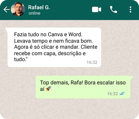This screenshot has width=139, height=119.
Task: Open the three-dot more options menu
Action: [130, 9]
